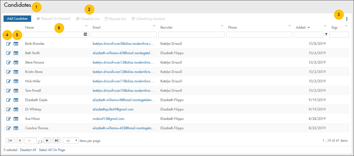Viewport: 354px width, 156px height.
Task: Click the Scheduling Assistant toolbar option
Action: coord(148,19)
